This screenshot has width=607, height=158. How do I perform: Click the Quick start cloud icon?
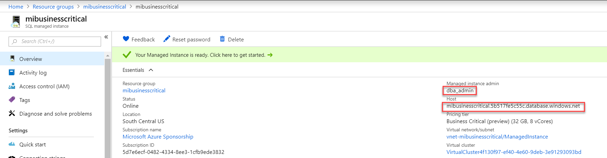click(x=12, y=144)
